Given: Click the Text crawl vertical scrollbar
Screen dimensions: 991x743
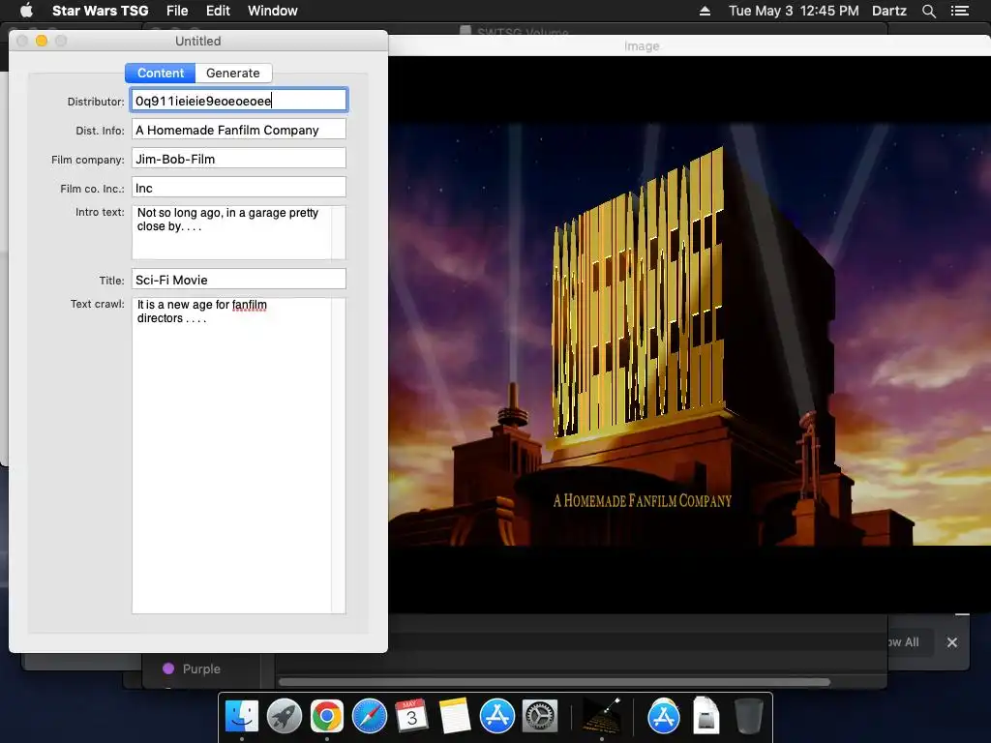Looking at the screenshot, I should 339,456.
